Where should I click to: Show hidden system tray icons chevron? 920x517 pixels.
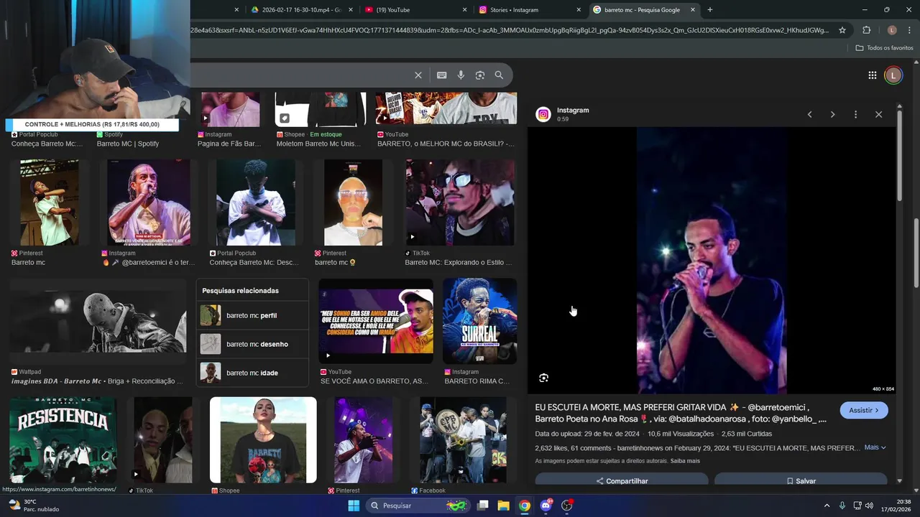click(827, 506)
